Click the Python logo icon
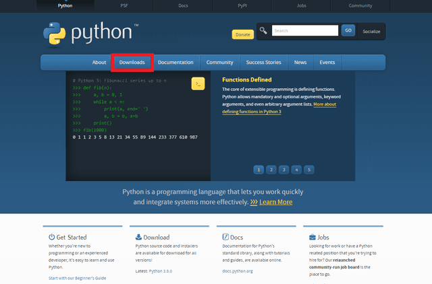Viewport: 432px width, 284px height. 55,33
